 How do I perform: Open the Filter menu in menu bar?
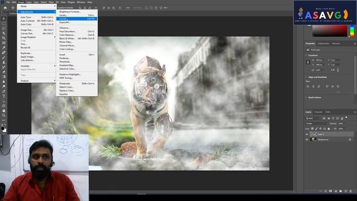[51, 2]
